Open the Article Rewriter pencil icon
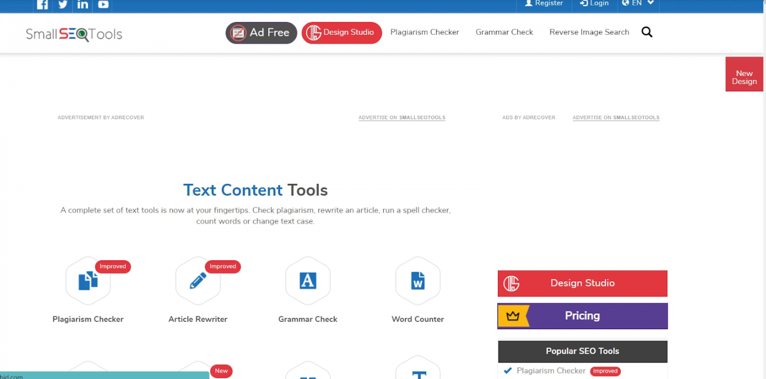 [198, 281]
